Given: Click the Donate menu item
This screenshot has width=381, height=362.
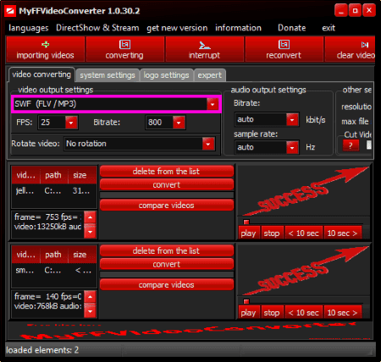Looking at the screenshot, I should click(x=291, y=28).
